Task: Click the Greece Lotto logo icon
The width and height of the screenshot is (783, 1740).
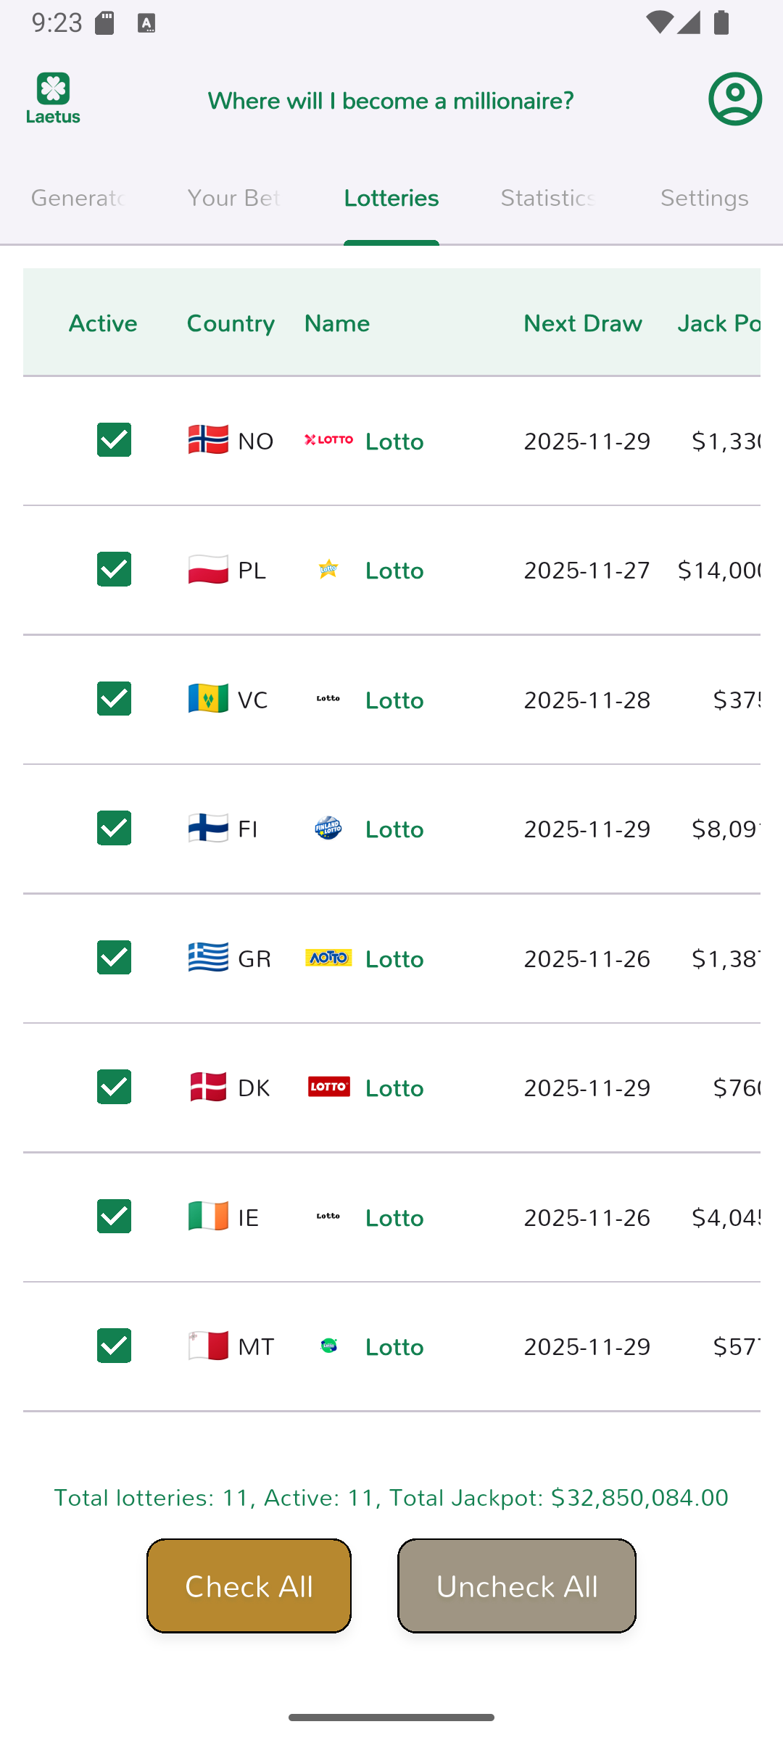Action: [328, 958]
